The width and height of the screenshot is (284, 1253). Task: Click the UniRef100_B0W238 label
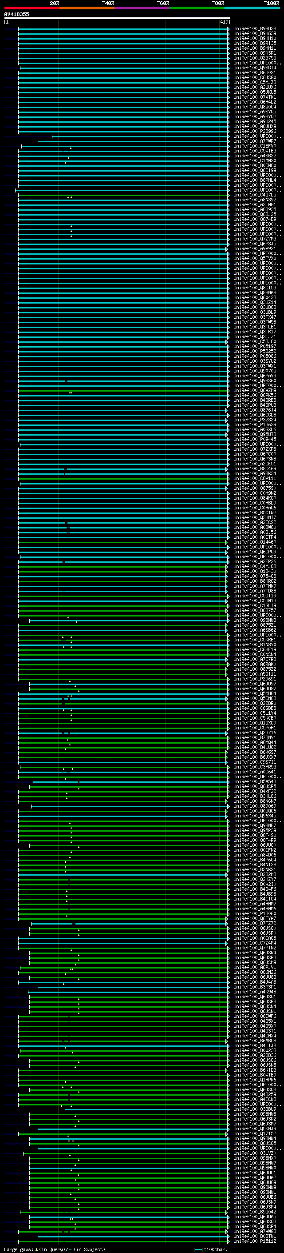click(x=255, y=1051)
